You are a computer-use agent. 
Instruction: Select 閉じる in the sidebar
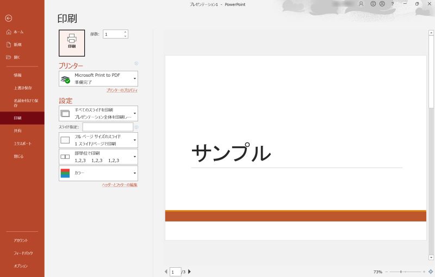[22, 156]
